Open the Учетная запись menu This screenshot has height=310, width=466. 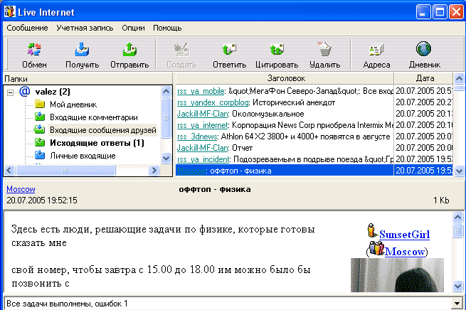pyautogui.click(x=85, y=28)
